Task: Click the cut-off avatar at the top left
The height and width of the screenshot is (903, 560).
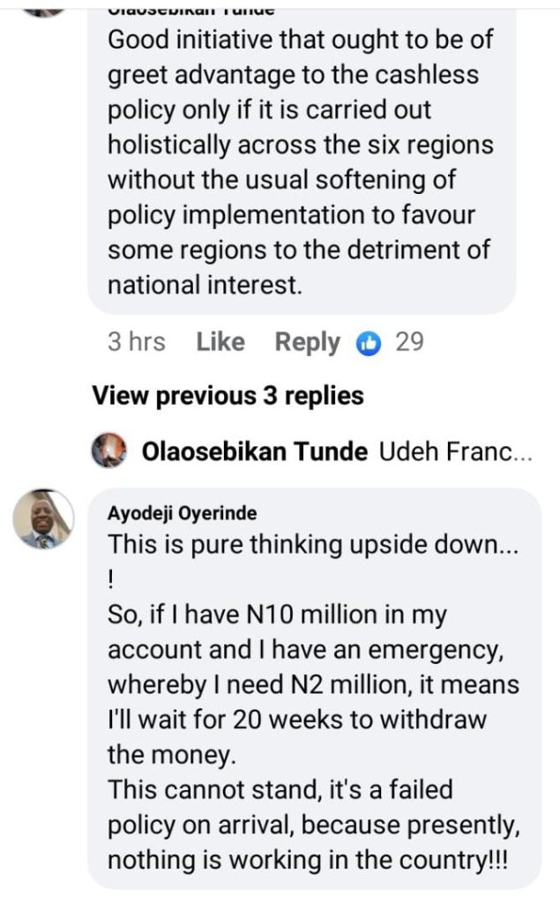Action: 42,9
